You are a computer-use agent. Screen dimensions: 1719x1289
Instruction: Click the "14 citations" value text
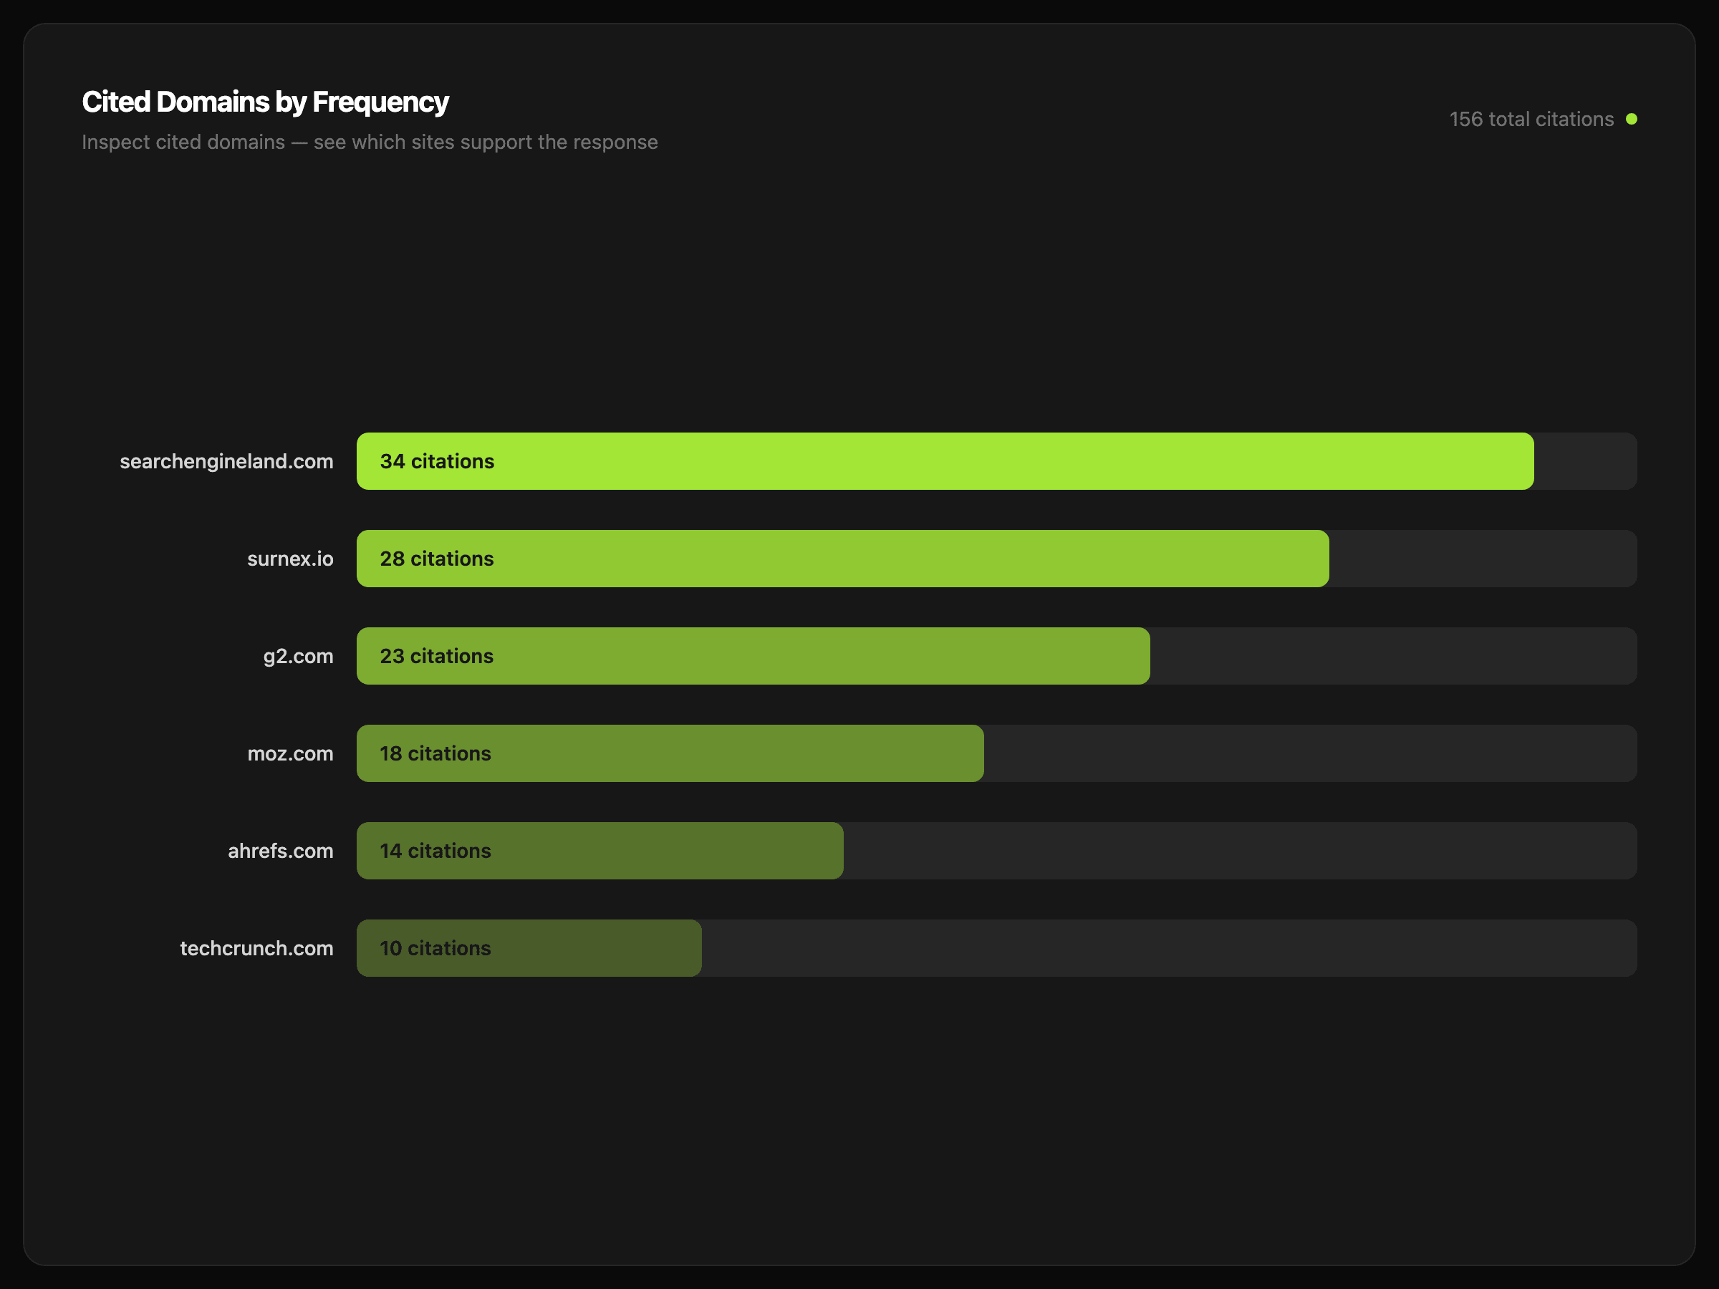click(435, 851)
